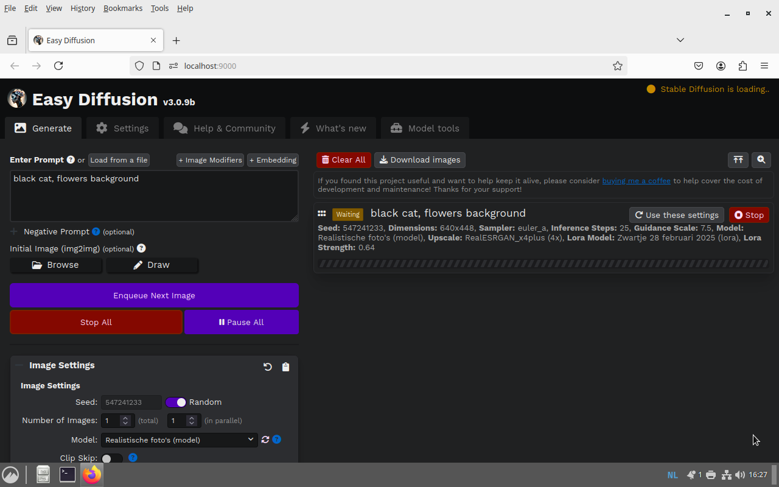Click inside the prompt text area

(x=154, y=196)
